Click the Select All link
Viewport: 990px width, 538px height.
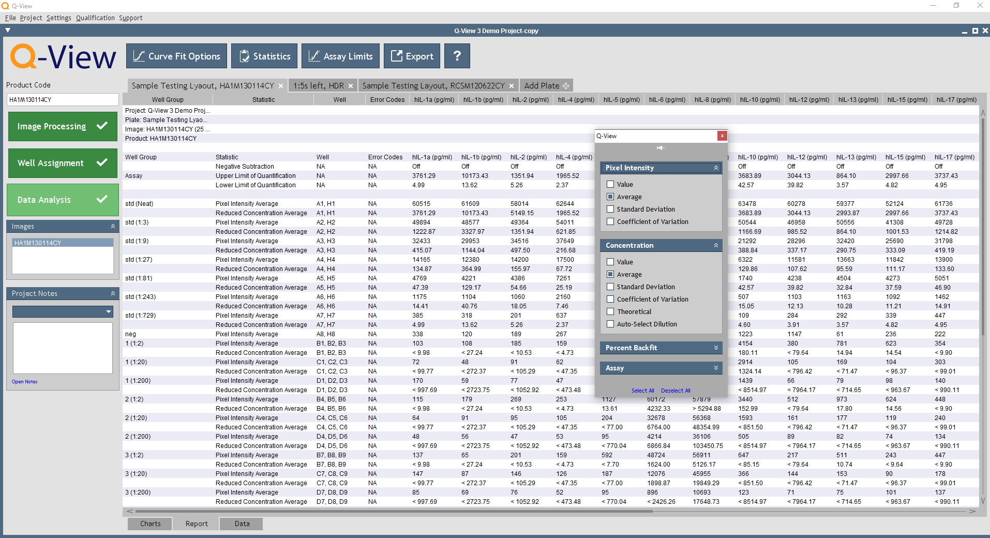(642, 391)
